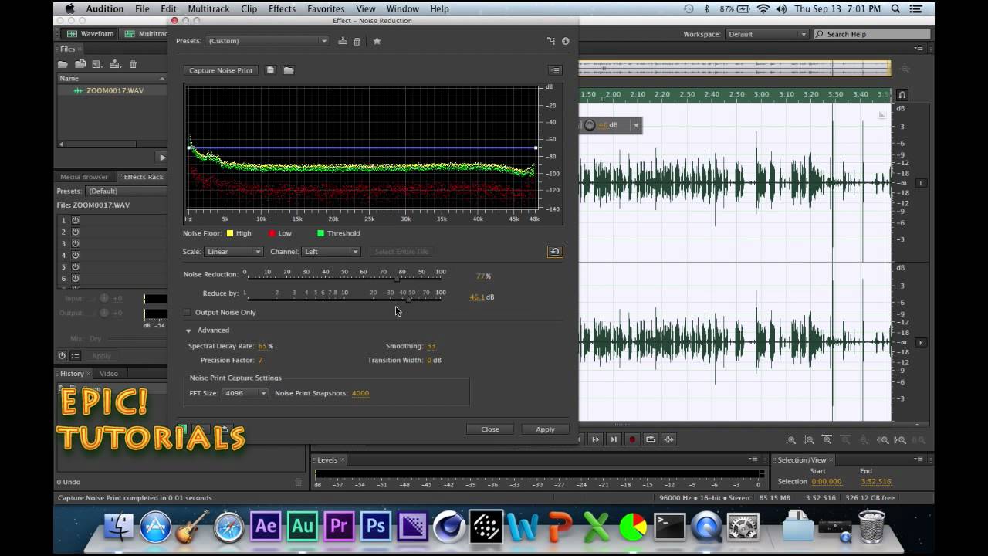Open the Workspace dropdown set to Default
Viewport: 988px width, 556px height.
click(766, 34)
